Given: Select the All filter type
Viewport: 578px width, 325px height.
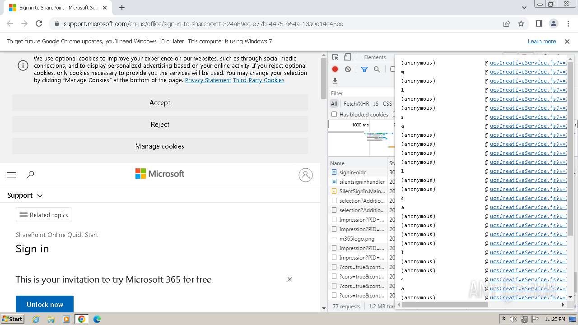Looking at the screenshot, I should 334,104.
